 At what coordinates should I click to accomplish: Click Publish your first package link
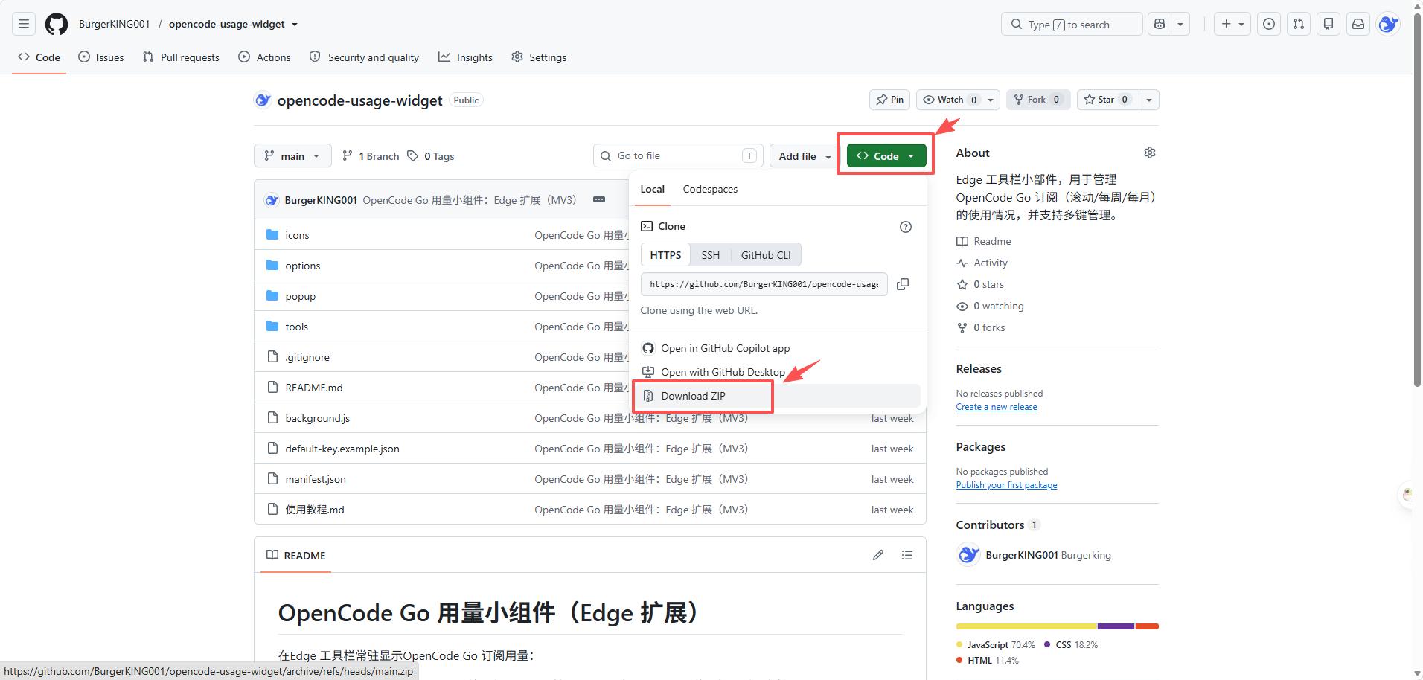(x=1006, y=485)
